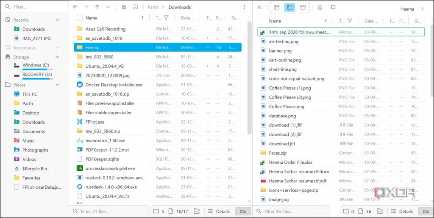
Task: Open the three-dot menu in left pane
Action: (x=244, y=7)
